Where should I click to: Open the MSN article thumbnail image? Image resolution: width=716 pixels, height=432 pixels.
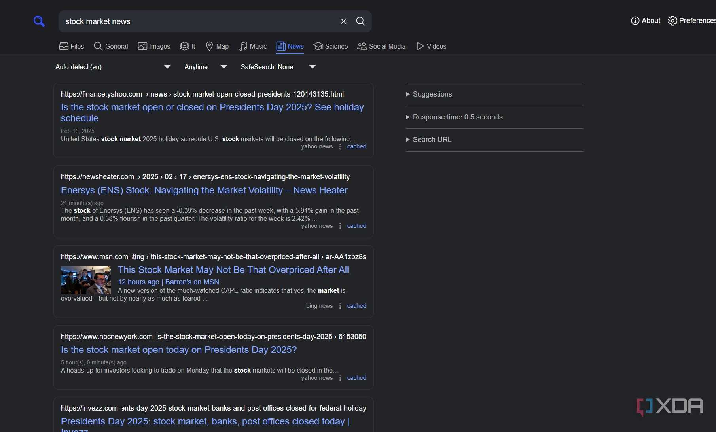point(86,280)
